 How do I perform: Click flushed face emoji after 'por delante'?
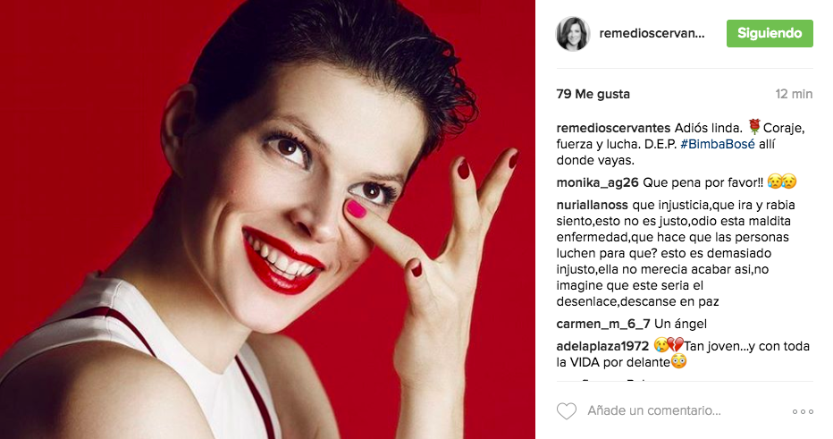click(678, 362)
